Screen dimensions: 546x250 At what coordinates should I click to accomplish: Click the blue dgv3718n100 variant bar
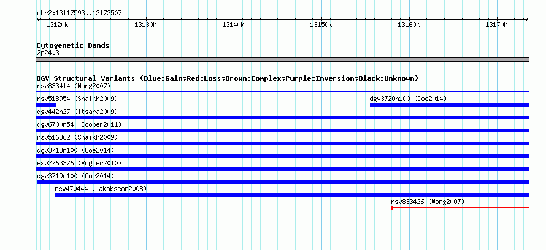[282, 156]
